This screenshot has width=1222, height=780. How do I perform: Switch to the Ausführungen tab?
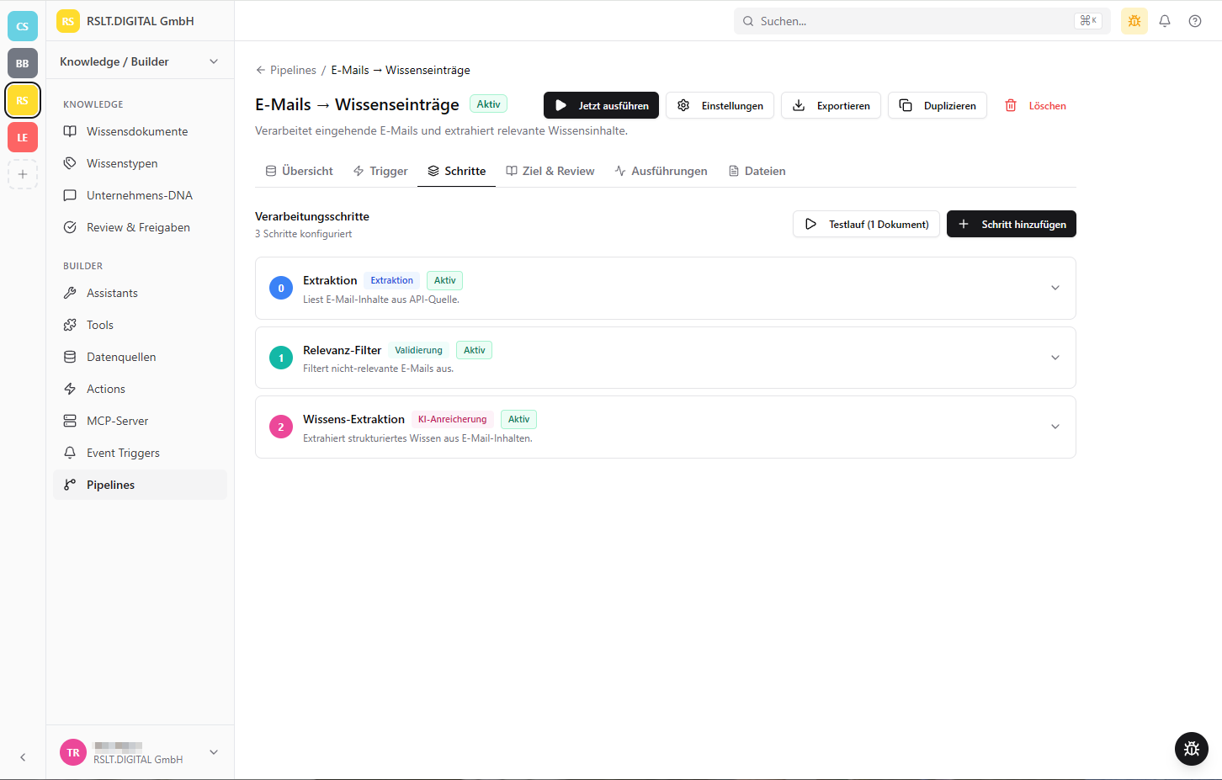coord(661,171)
